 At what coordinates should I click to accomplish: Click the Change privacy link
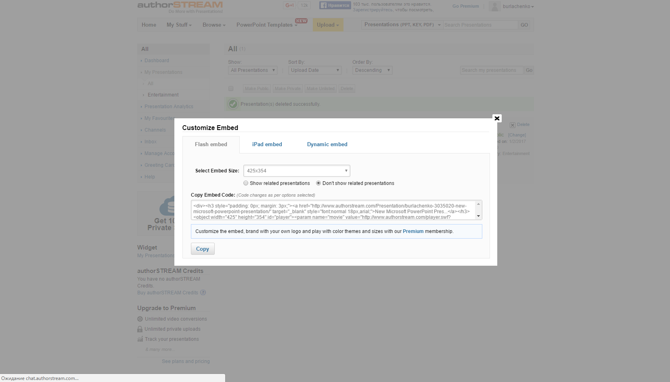(x=517, y=135)
